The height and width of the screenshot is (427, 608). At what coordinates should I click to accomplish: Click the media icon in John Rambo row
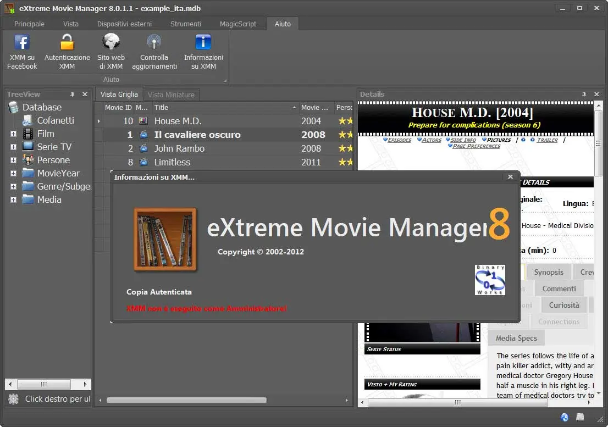coord(143,148)
